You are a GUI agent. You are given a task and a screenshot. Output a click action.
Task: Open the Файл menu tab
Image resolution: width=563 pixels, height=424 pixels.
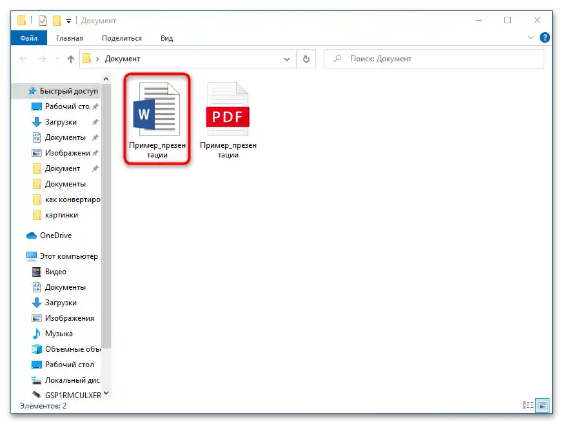(29, 38)
